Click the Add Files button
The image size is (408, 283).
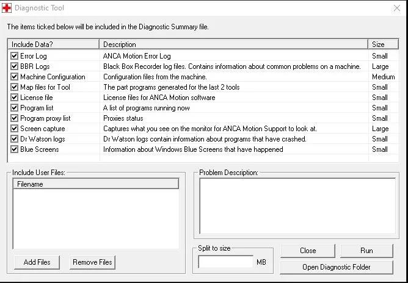pos(37,262)
